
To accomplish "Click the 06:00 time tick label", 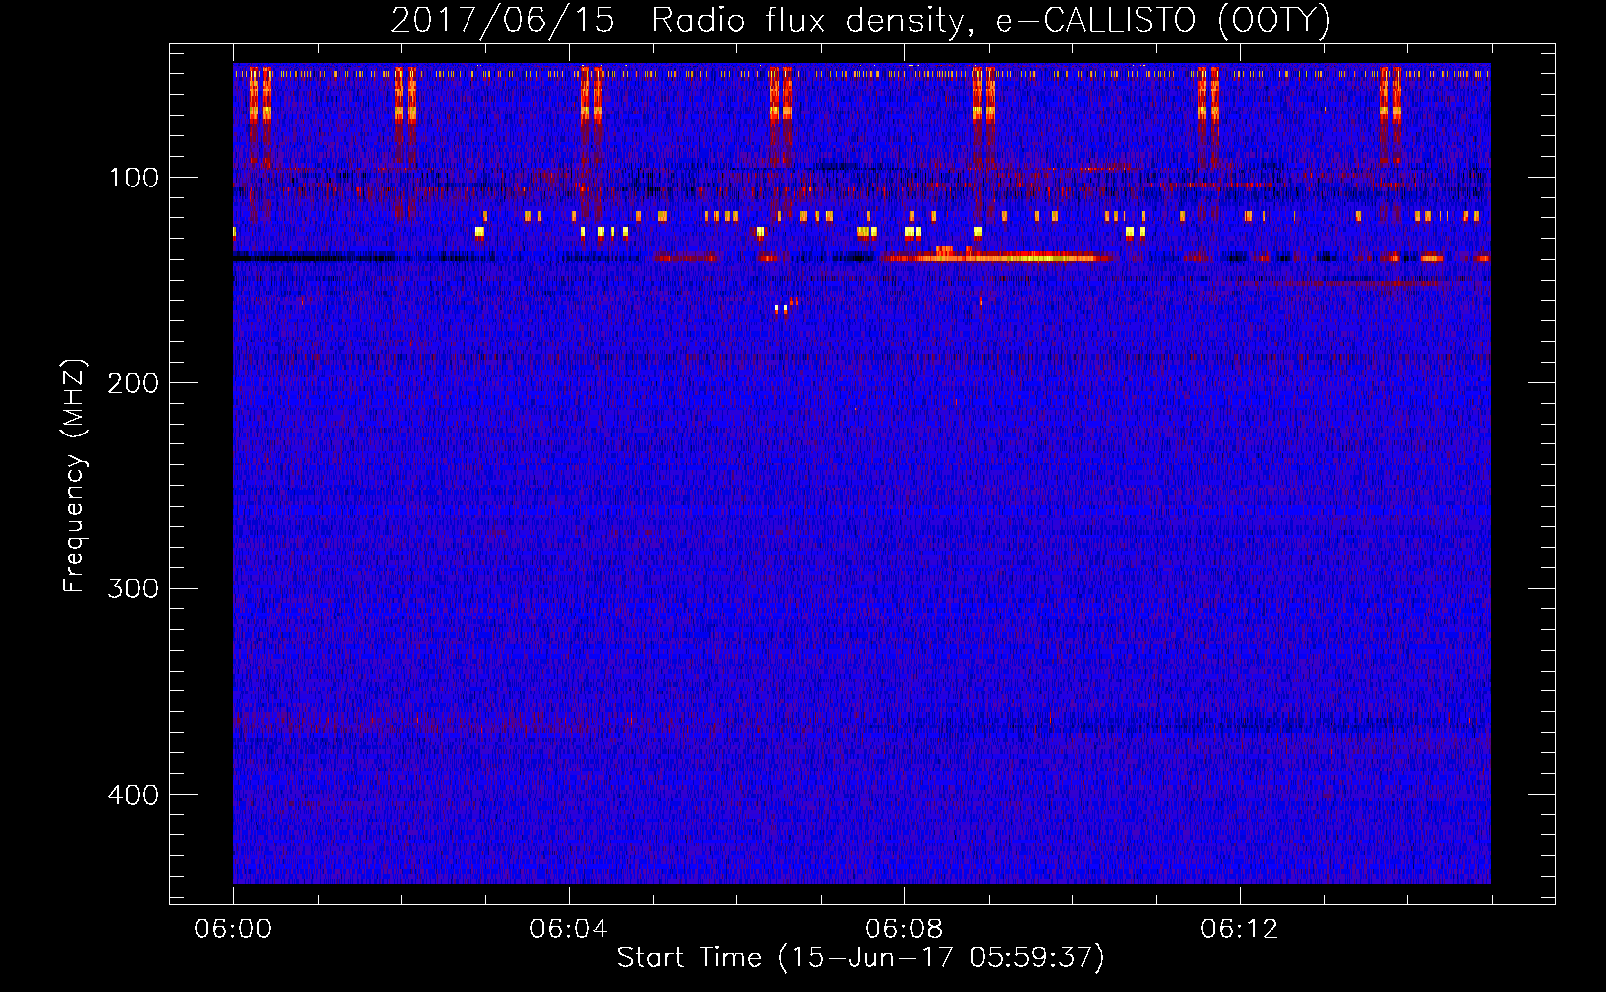I will click(x=233, y=930).
